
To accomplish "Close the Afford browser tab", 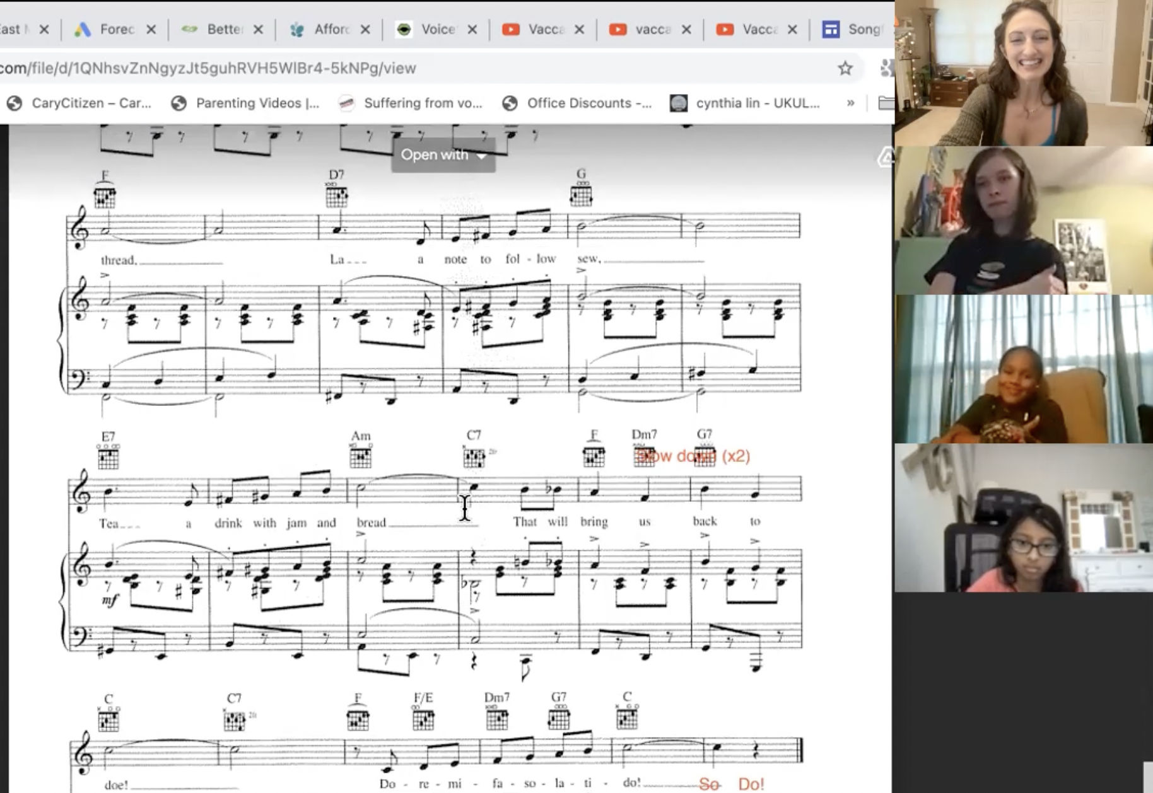I will tap(365, 29).
